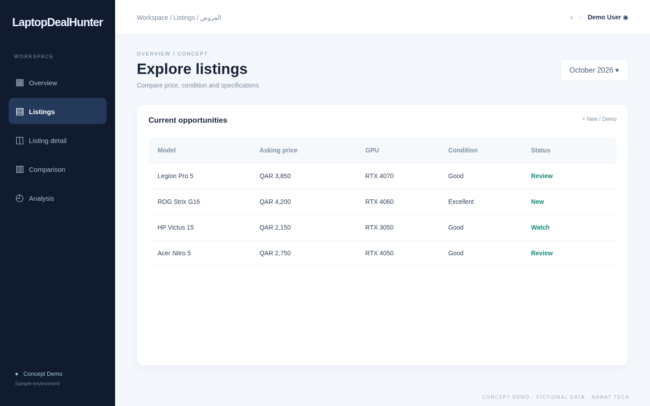
Task: Click the Arabic العروض breadcrumb
Action: point(211,18)
